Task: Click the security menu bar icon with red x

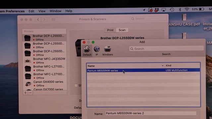Action: [150, 10]
